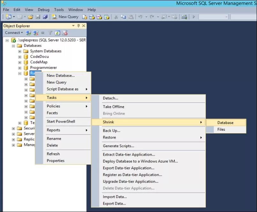Choose New Database... in context menu
The width and height of the screenshot is (257, 212).
pos(63,76)
